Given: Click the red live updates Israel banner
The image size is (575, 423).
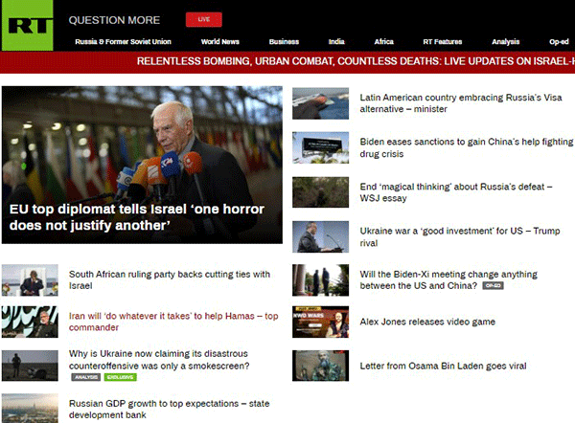Looking at the screenshot, I should click(x=287, y=62).
